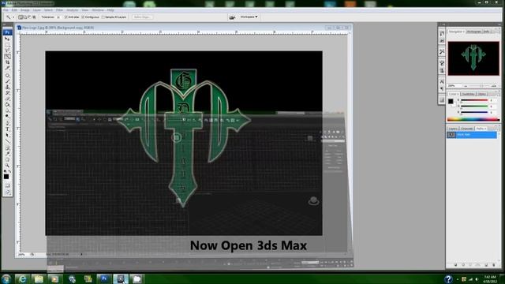Click the toolbox foreground color swatch

[6, 177]
